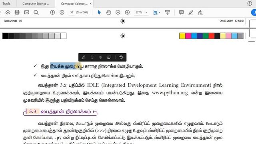256x144 pixels.
Task: Zoom in with the plus button
Action: [x=127, y=12]
